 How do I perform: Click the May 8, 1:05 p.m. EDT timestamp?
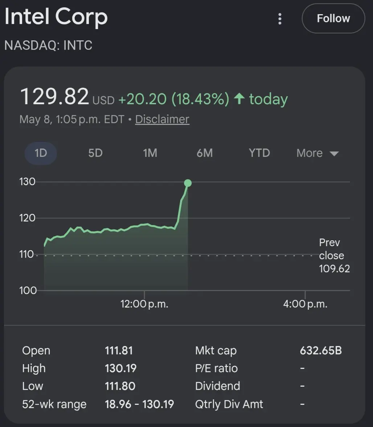[72, 119]
